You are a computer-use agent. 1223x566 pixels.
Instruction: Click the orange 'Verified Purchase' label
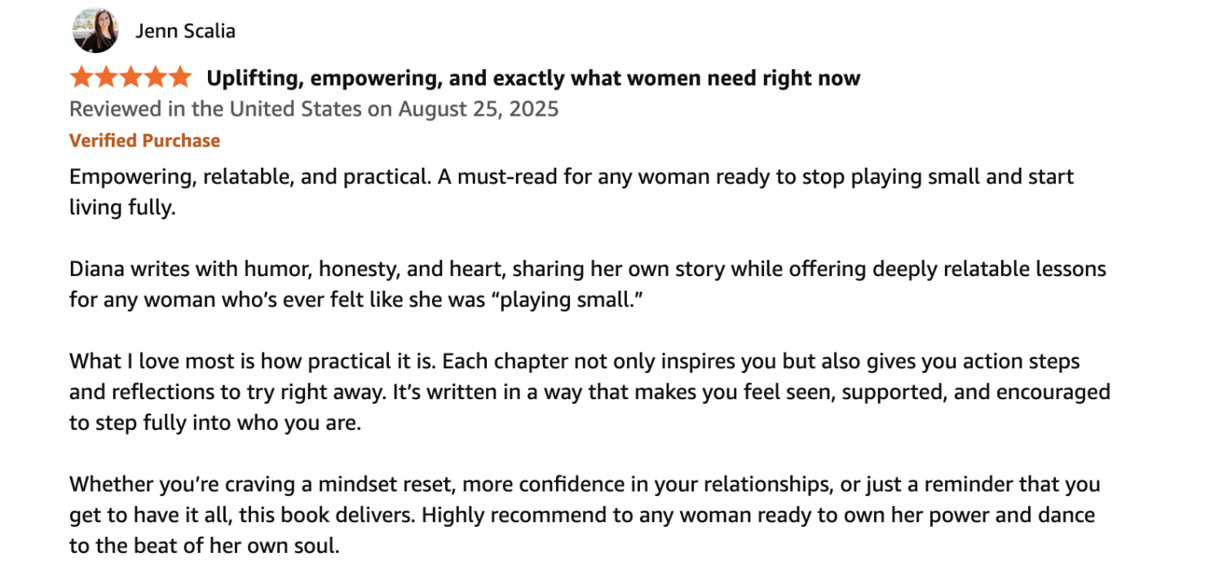pos(144,140)
